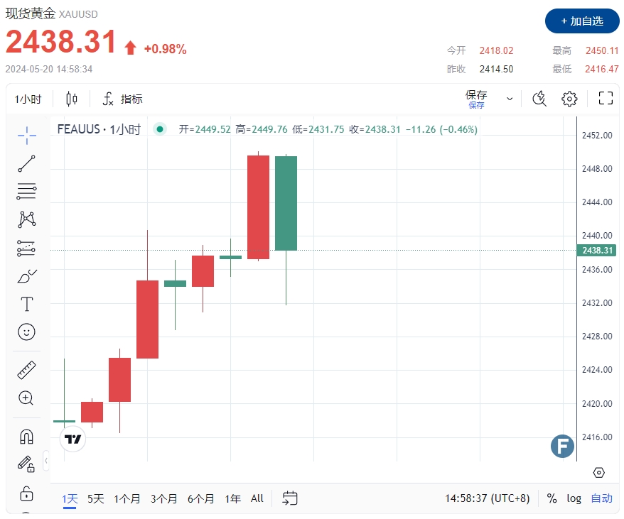Open the Fibonacci retracement tool
Viewport: 624px width, 519px height.
(x=27, y=191)
